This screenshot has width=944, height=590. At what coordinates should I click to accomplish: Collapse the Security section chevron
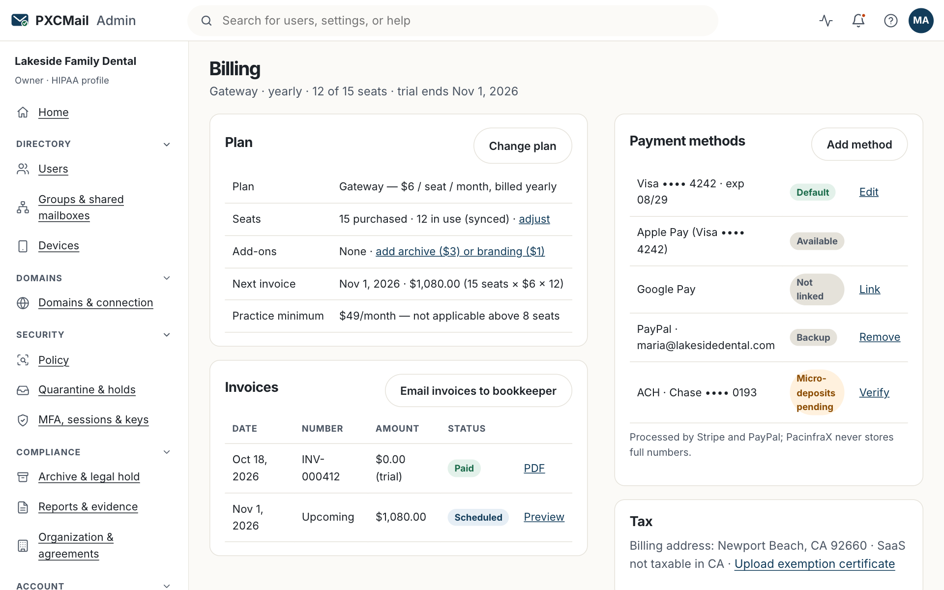click(x=167, y=335)
